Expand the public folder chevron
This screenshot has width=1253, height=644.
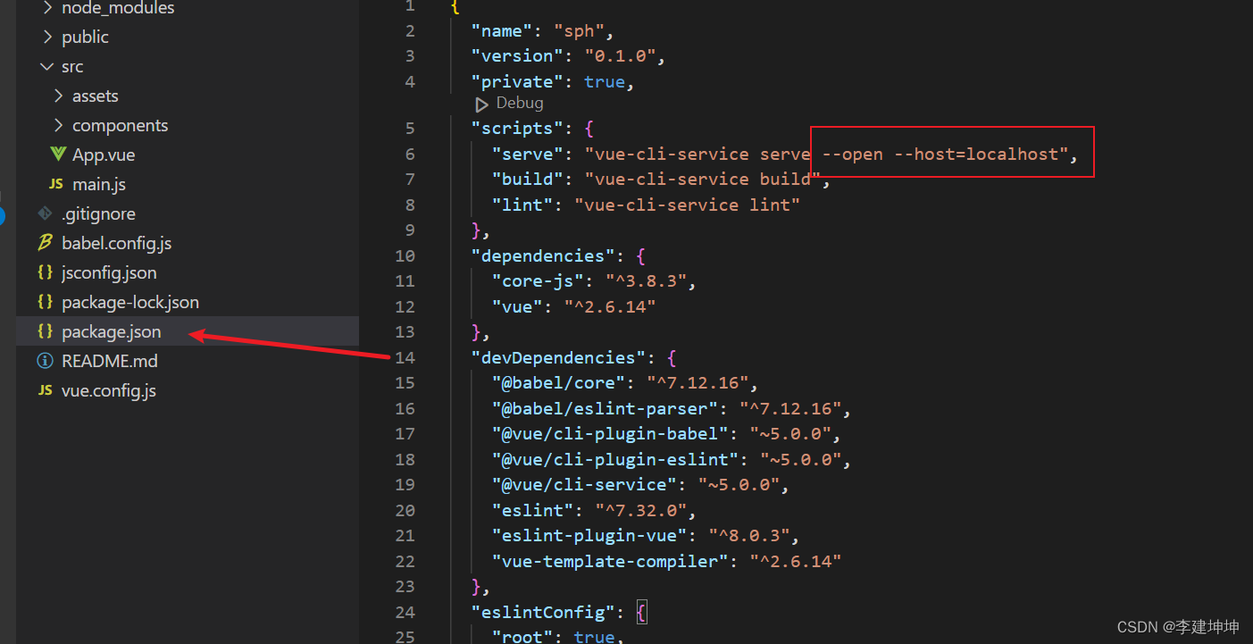47,37
